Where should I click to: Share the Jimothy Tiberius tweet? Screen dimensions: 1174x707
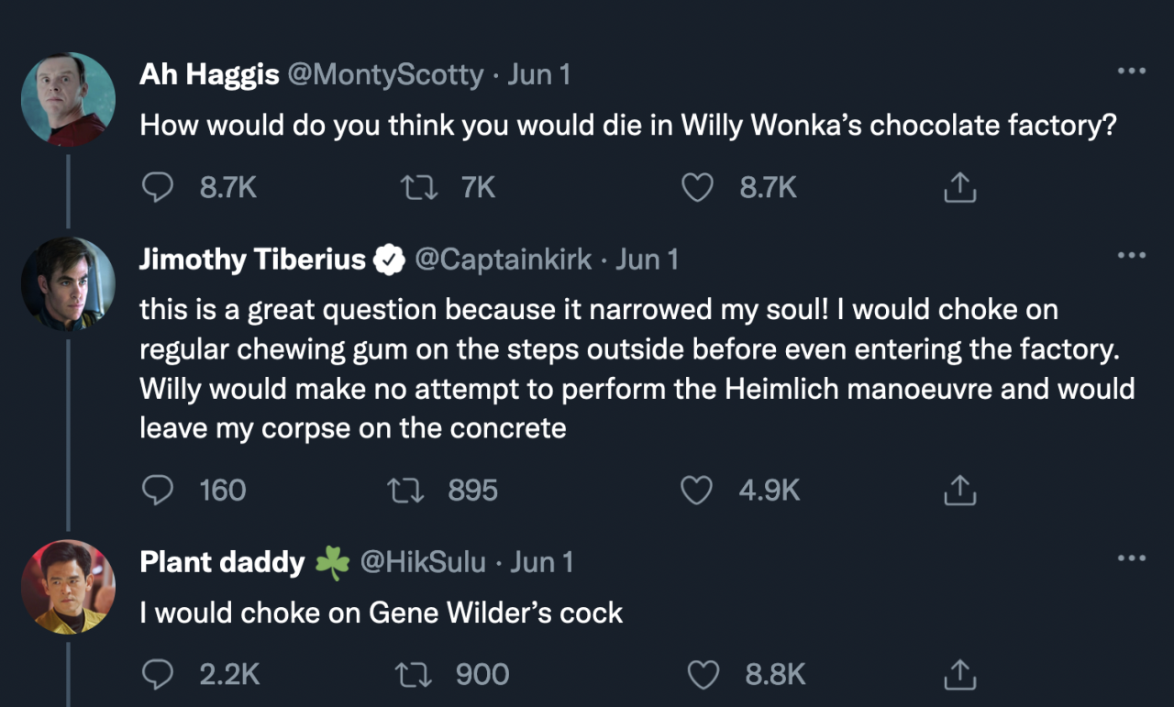959,491
